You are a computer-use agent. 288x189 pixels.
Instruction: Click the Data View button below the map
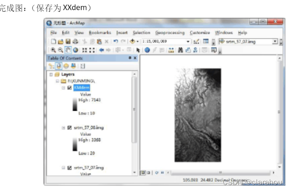point(143,172)
